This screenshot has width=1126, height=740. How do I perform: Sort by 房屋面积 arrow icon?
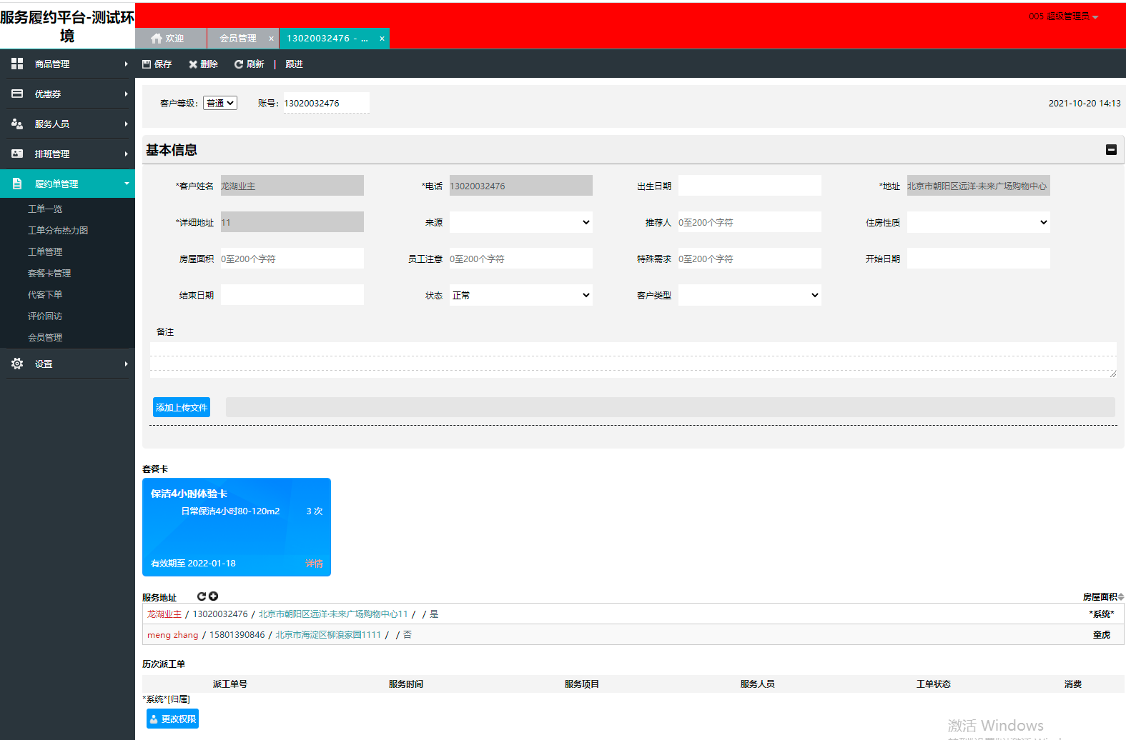(1121, 597)
